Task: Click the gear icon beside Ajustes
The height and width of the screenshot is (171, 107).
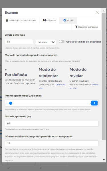Action: 64,20
